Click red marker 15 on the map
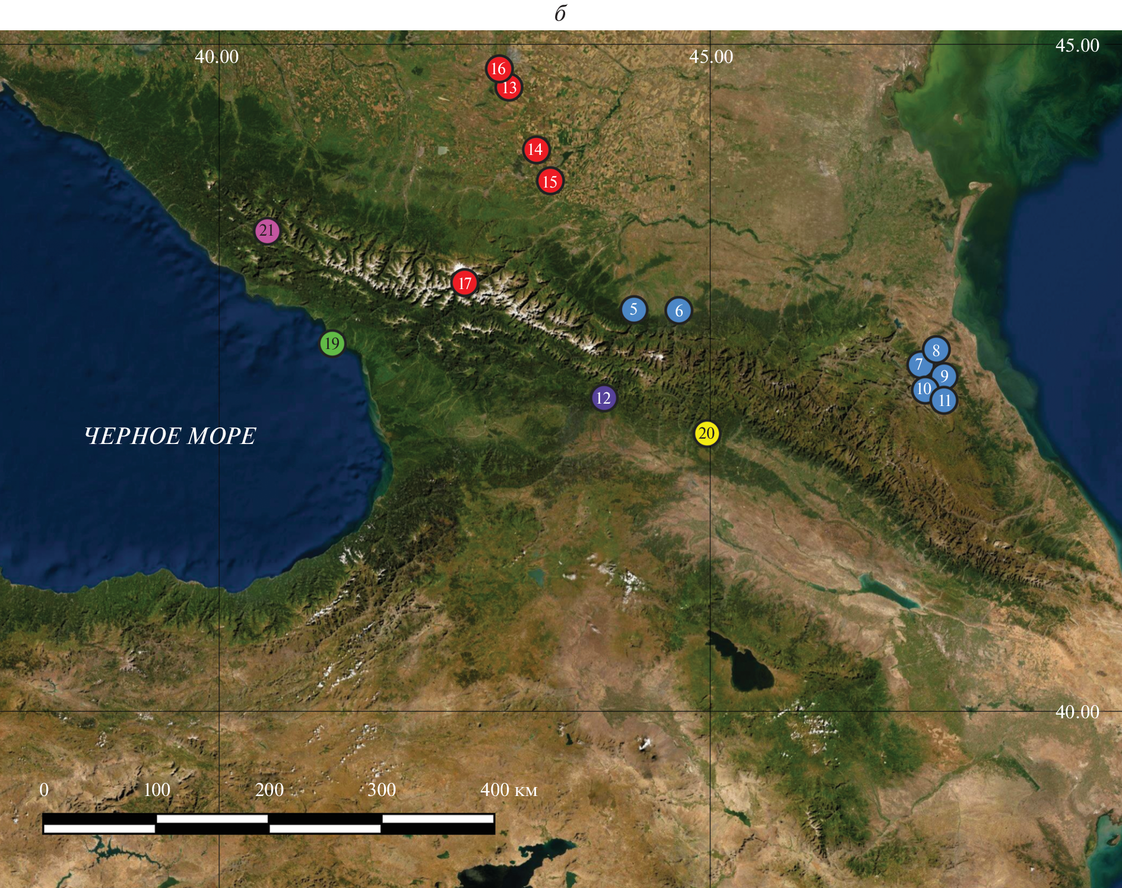 (550, 181)
